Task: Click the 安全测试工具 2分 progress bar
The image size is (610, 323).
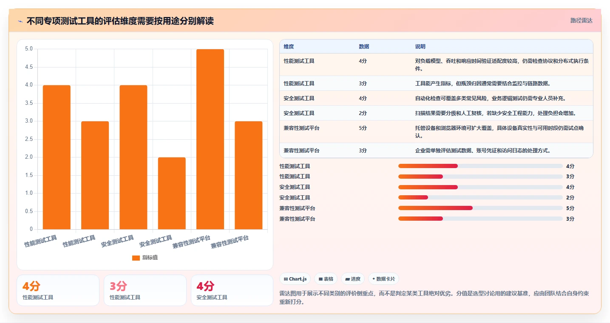Action: [480, 197]
